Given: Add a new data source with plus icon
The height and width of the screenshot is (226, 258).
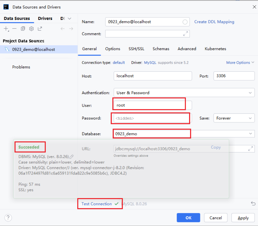Looking at the screenshot, I should pos(6,29).
